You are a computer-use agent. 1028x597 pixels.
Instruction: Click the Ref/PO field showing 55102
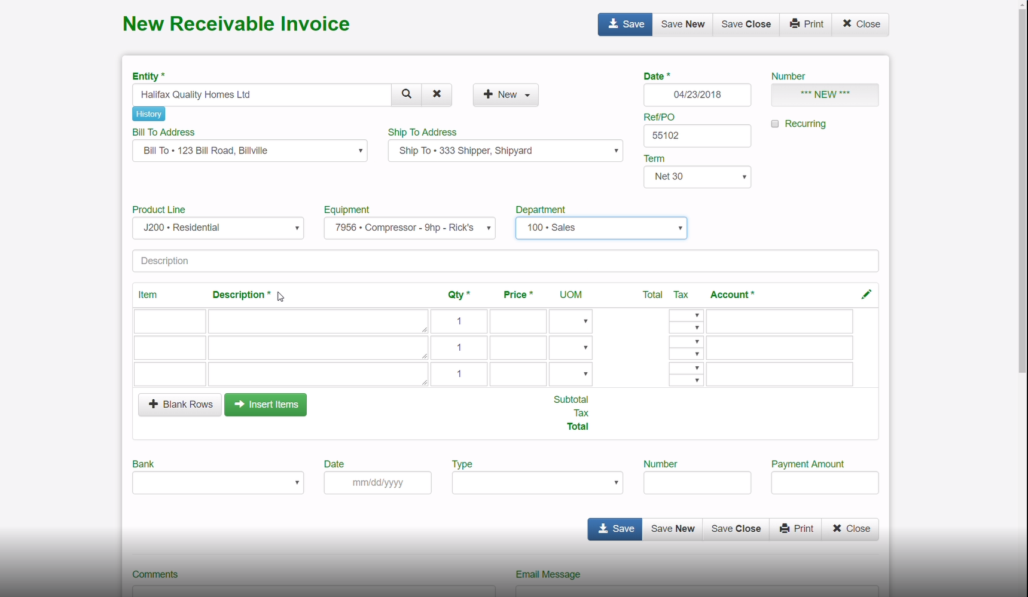pyautogui.click(x=697, y=136)
